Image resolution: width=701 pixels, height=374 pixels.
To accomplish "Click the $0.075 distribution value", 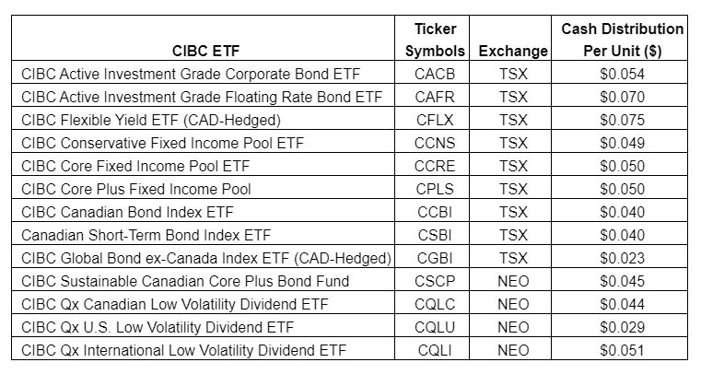I will tap(622, 120).
